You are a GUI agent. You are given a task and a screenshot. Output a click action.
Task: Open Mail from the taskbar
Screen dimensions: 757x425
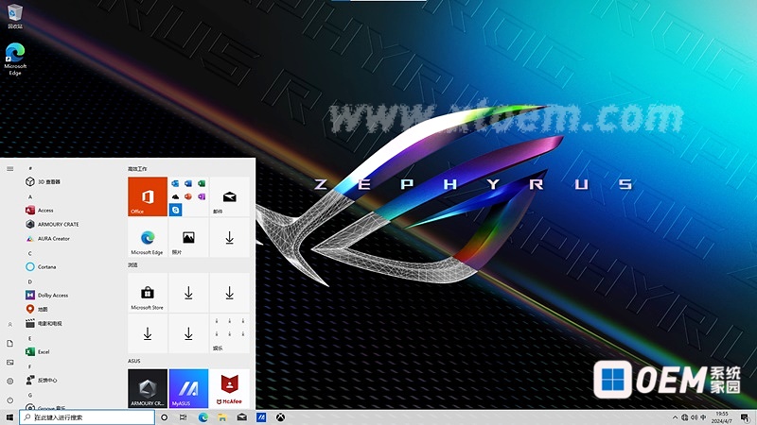tap(242, 417)
